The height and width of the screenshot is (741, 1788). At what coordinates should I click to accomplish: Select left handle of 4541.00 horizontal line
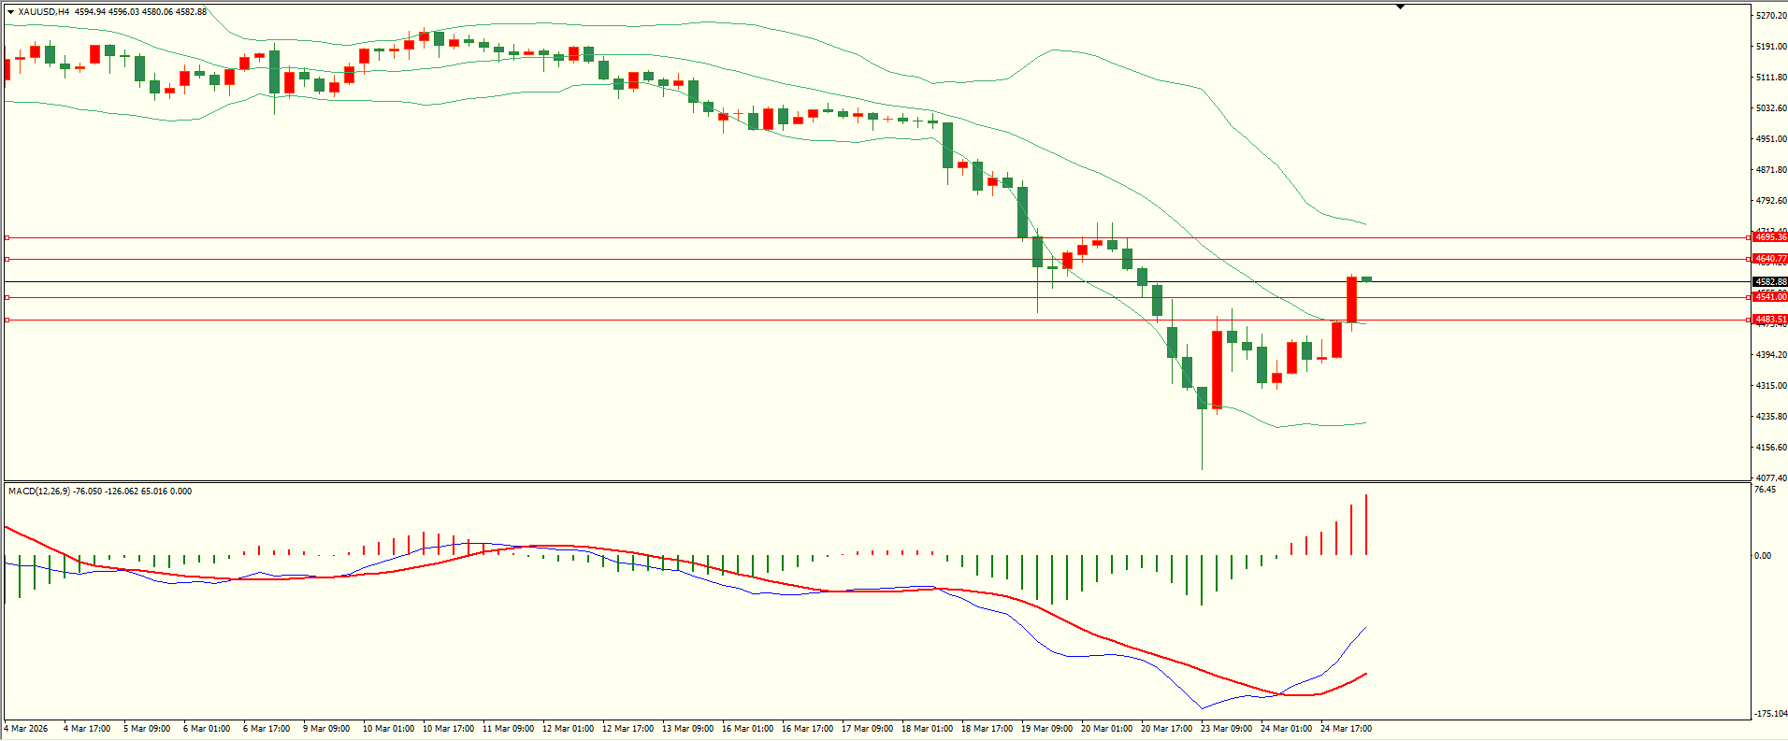[x=7, y=297]
